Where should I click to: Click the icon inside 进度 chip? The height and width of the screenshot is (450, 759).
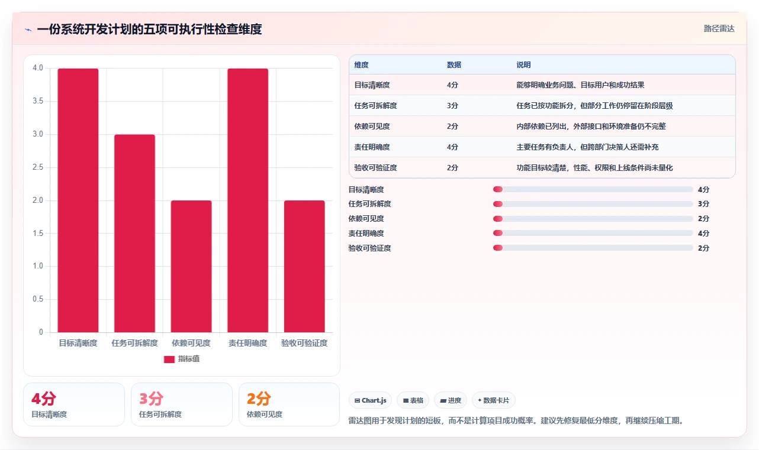[443, 401]
